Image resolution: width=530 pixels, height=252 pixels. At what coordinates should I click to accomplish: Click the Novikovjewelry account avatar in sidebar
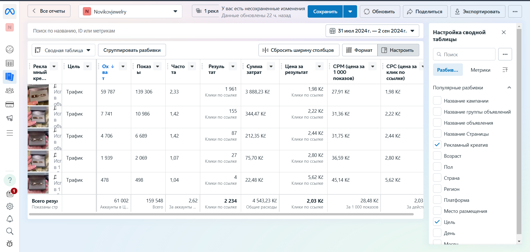click(x=10, y=27)
